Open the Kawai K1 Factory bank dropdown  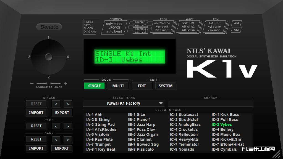point(124,104)
